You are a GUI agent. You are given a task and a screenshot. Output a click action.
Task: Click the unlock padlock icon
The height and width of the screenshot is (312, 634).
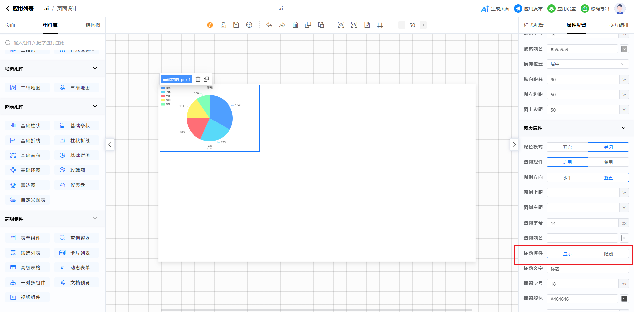[x=223, y=25]
